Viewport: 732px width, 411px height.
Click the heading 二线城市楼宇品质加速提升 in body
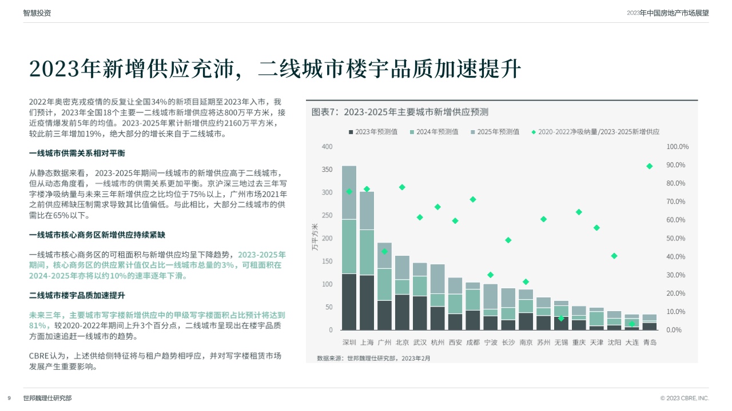[77, 296]
